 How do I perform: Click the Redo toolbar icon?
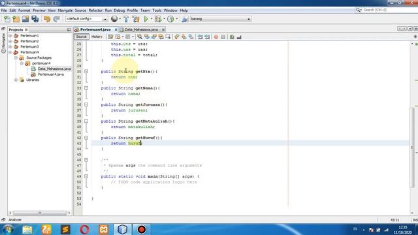click(x=57, y=19)
